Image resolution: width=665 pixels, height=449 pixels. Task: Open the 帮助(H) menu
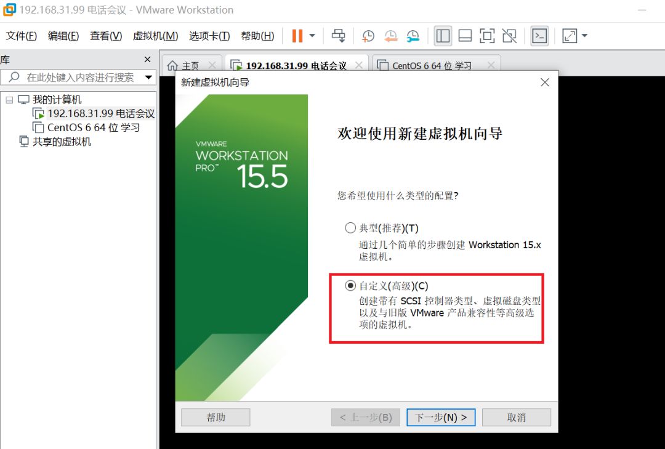click(257, 36)
